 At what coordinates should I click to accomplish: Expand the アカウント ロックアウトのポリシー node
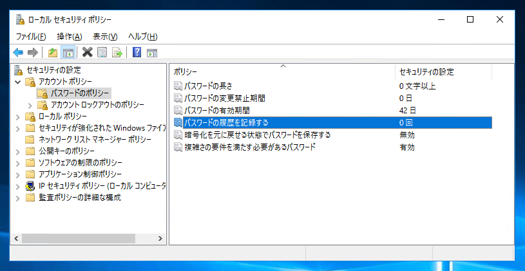coord(30,106)
